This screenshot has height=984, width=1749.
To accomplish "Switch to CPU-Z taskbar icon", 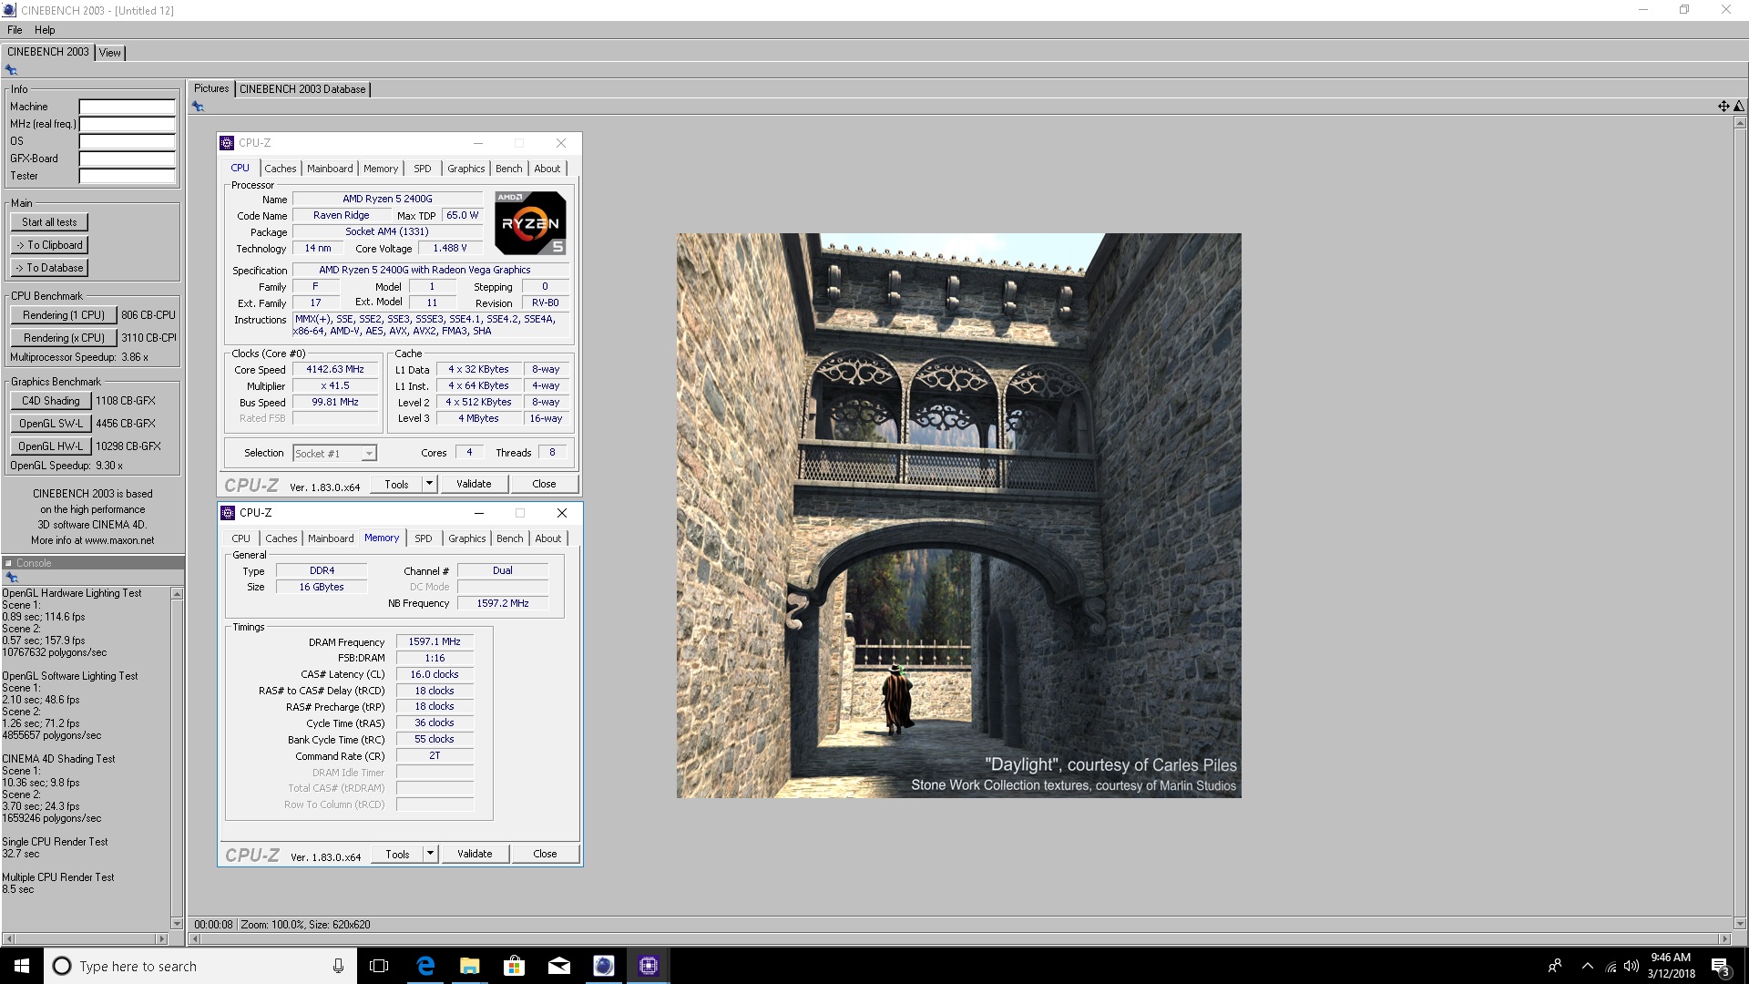I will [x=649, y=966].
